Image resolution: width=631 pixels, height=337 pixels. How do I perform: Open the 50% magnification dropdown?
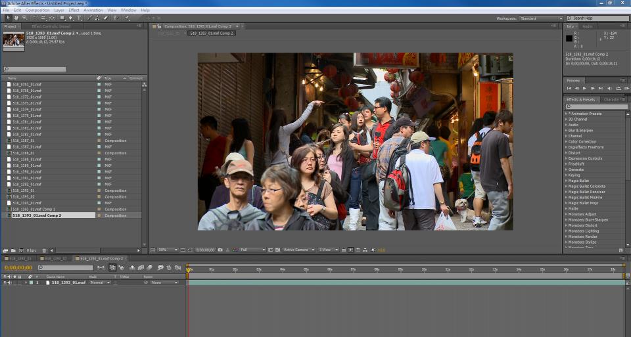[168, 250]
